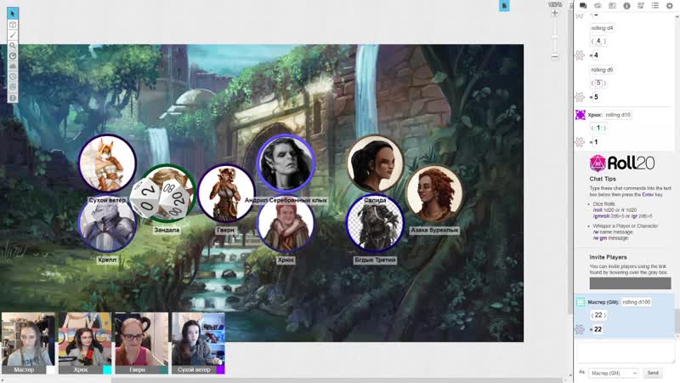Click Хрюк's cyan color swatch
This screenshot has height=383, width=680.
[x=108, y=370]
